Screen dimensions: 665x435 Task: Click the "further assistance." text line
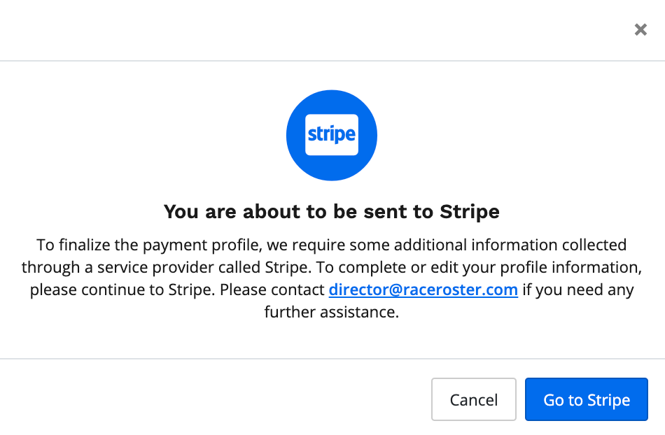tap(332, 312)
